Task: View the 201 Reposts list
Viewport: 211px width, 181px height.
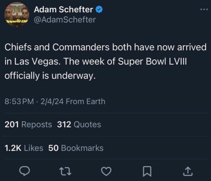Action: point(28,125)
